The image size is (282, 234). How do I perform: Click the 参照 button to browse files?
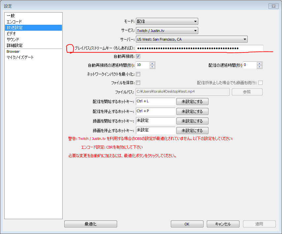point(247,92)
